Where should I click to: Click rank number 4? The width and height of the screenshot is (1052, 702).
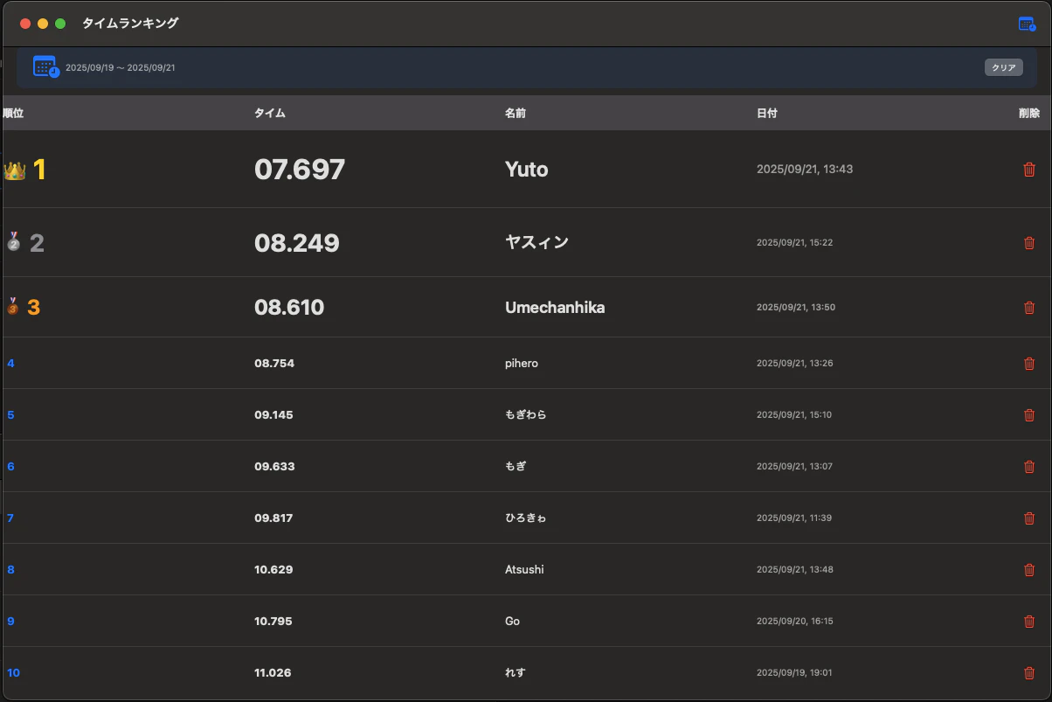(10, 364)
